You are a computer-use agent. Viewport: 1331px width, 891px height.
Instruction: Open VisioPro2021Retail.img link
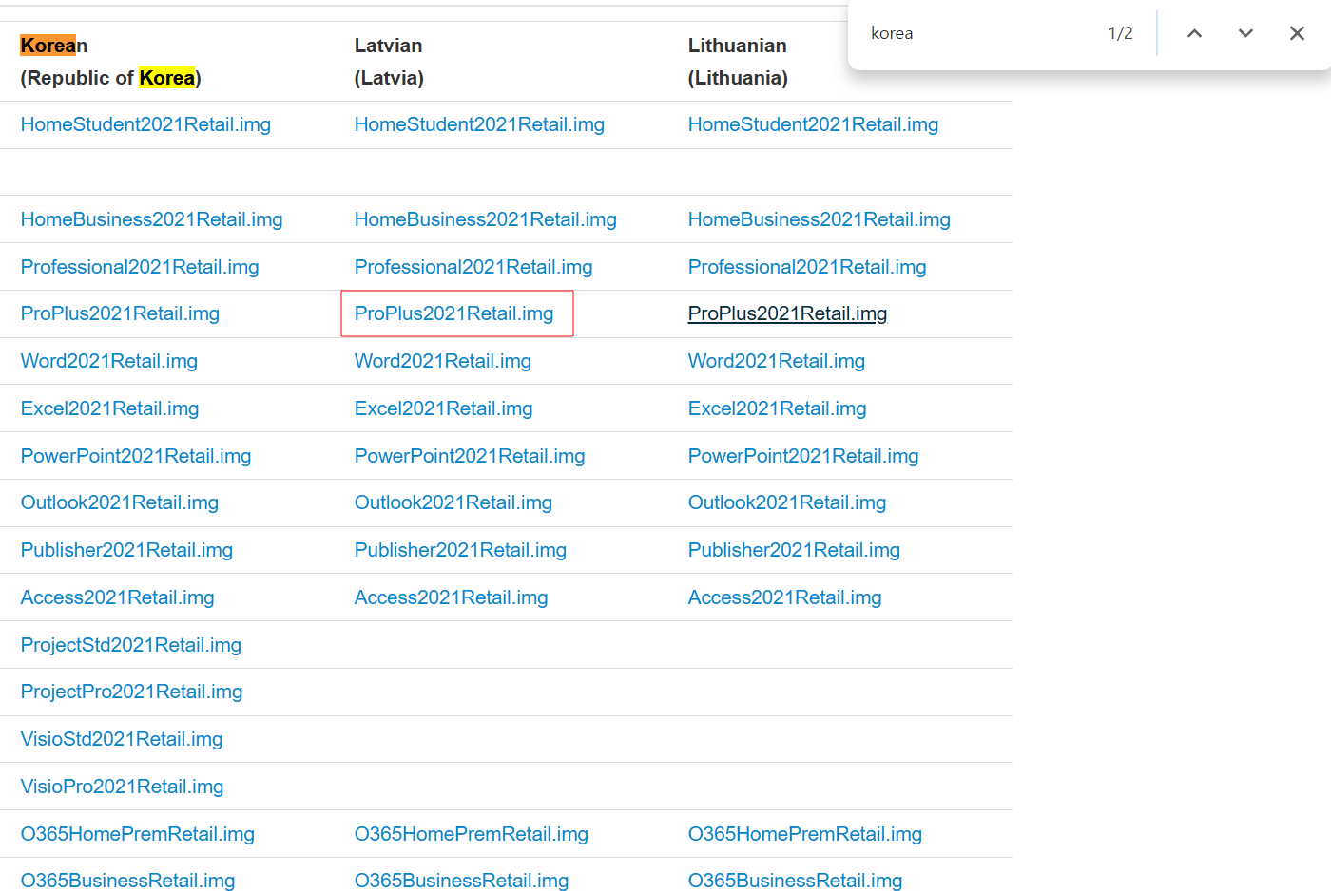coord(123,787)
